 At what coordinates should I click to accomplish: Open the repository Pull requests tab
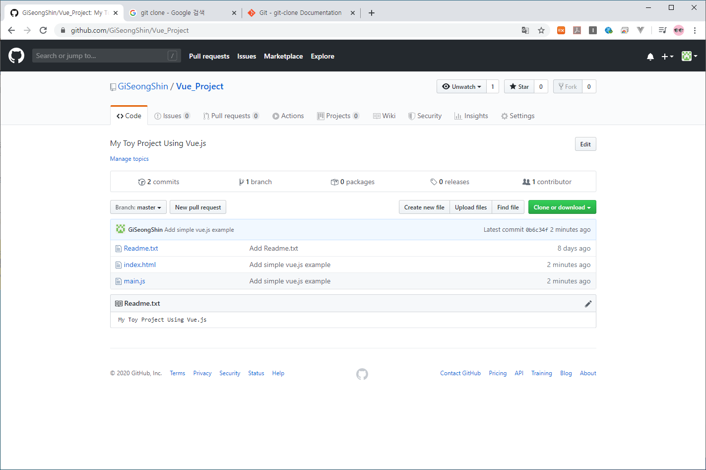[231, 116]
